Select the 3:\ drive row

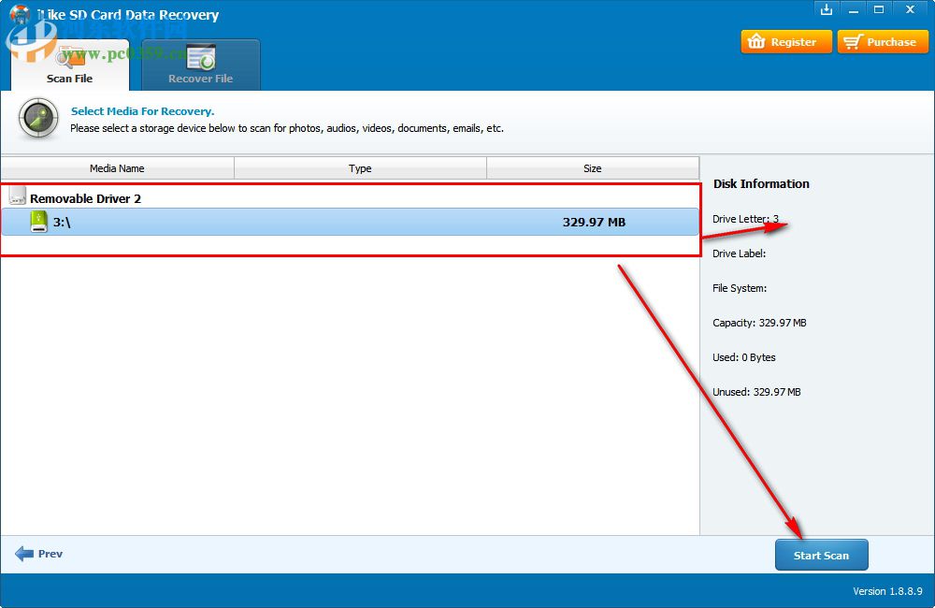point(350,222)
